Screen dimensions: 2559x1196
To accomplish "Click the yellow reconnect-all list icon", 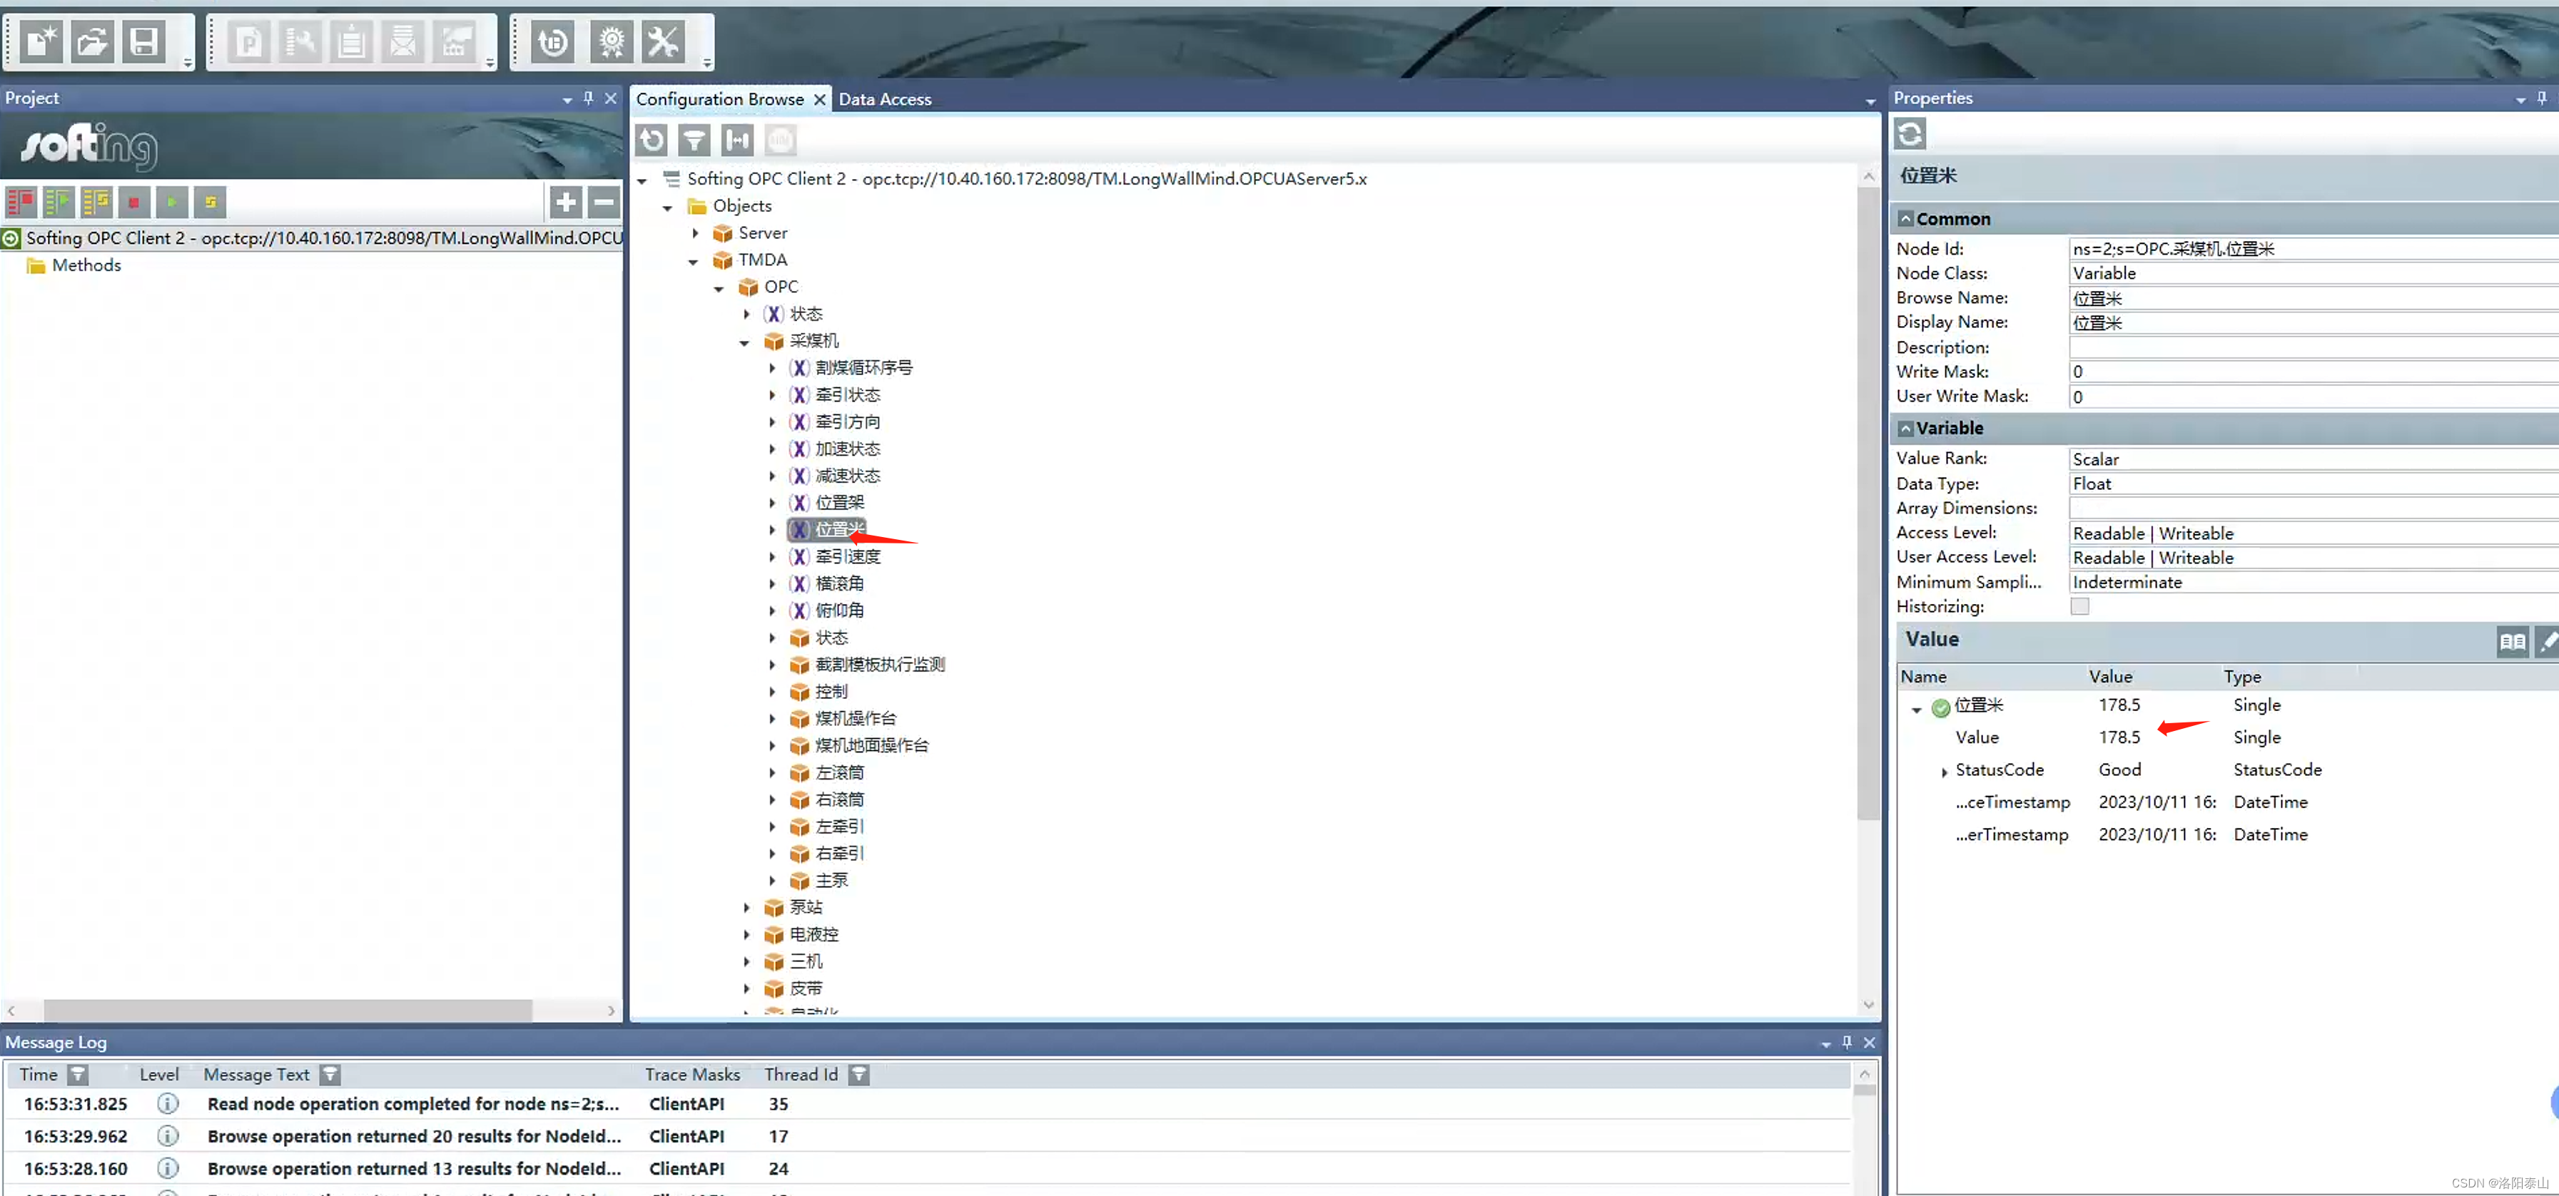I will pos(96,203).
